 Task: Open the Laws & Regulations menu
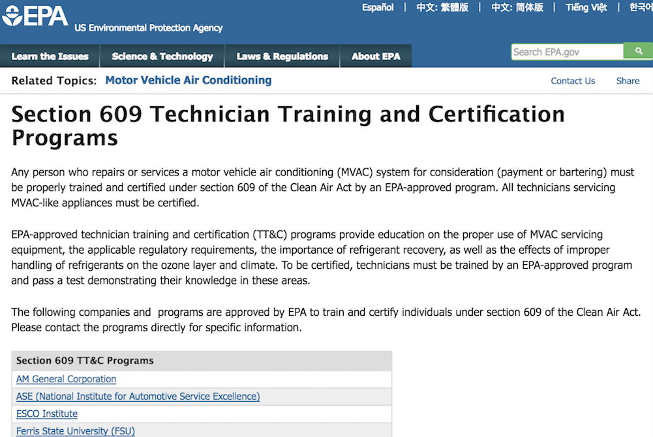click(282, 56)
